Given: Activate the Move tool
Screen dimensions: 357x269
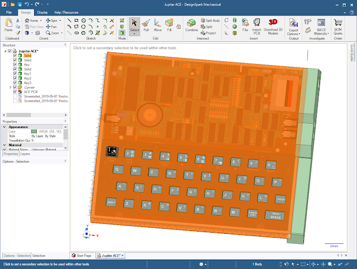Looking at the screenshot, I should coord(157,25).
